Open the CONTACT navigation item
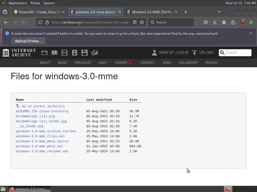 tap(147, 63)
